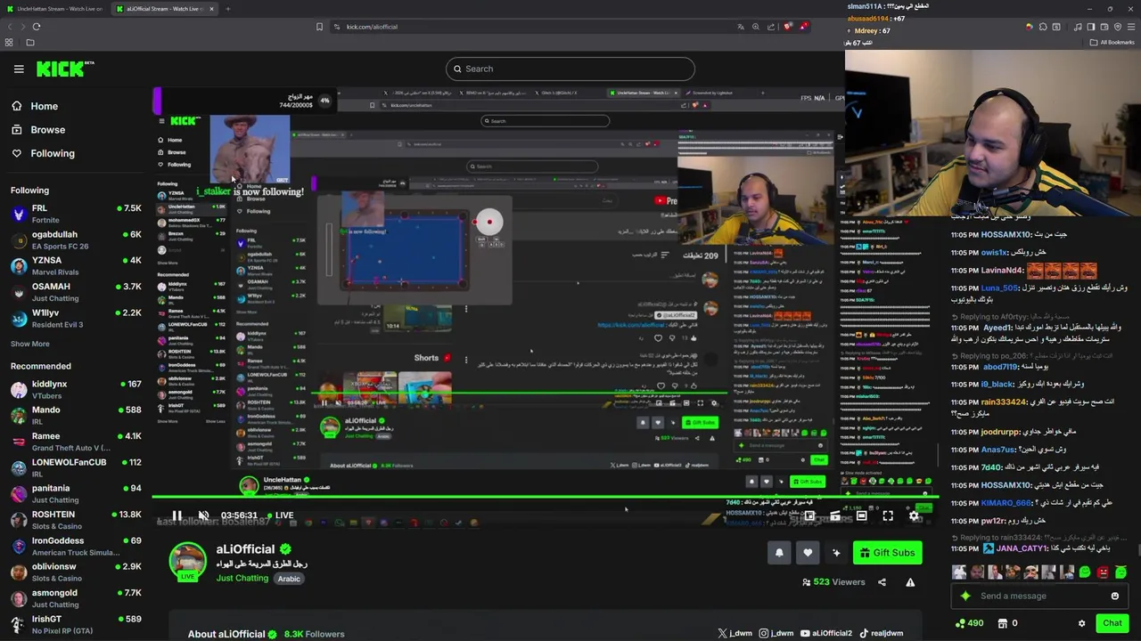
Task: Open the Just Chatting category link
Action: [242, 579]
